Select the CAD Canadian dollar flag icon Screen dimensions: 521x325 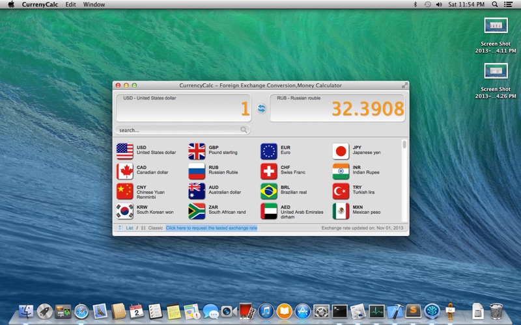tap(124, 171)
